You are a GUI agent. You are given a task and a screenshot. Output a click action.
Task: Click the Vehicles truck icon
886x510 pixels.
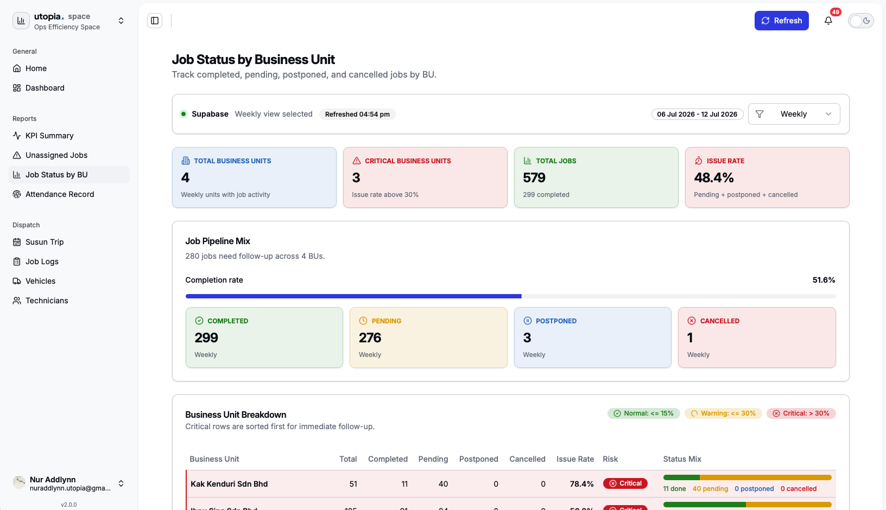click(17, 281)
